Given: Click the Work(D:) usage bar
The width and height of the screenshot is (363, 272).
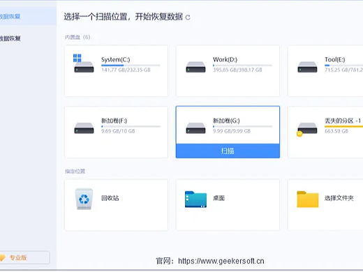Looking at the screenshot, I should (x=242, y=66).
